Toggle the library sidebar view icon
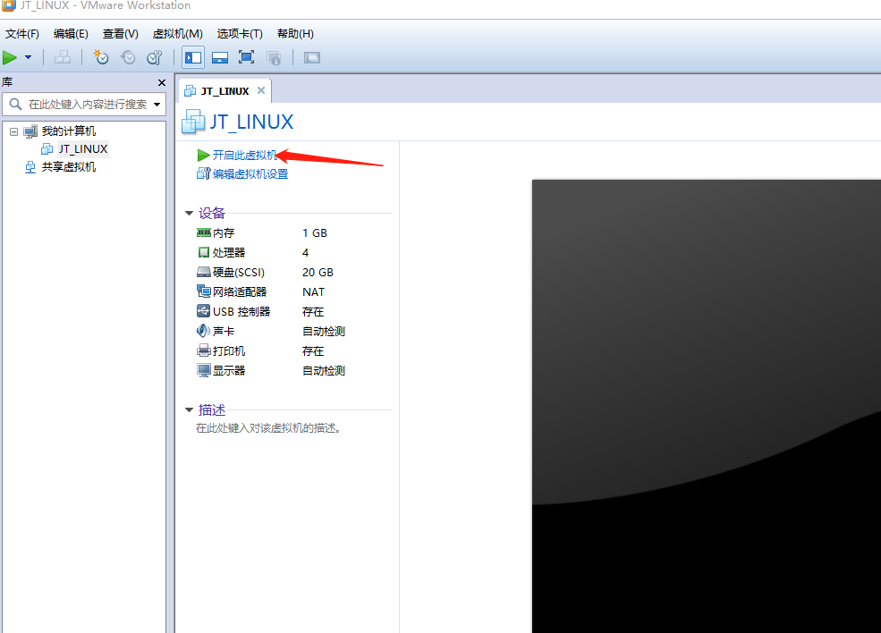This screenshot has height=633, width=881. [x=193, y=57]
